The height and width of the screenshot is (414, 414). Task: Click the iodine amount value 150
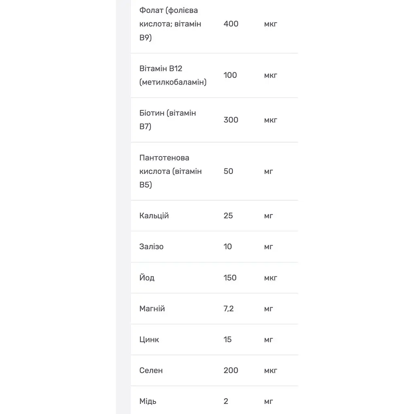tap(230, 277)
